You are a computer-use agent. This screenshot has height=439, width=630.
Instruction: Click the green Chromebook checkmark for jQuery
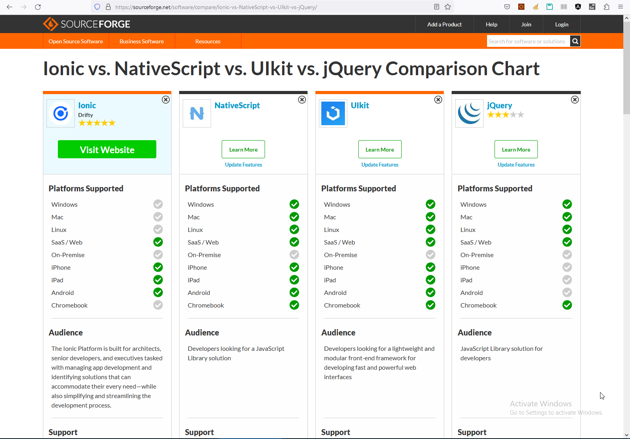tap(567, 305)
